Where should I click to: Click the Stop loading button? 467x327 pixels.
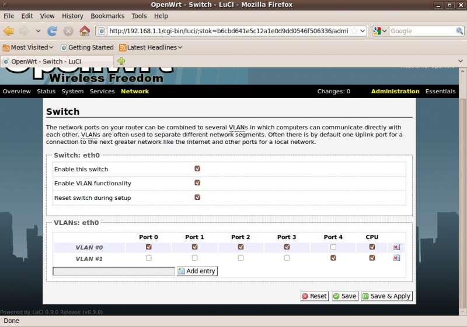[68, 31]
